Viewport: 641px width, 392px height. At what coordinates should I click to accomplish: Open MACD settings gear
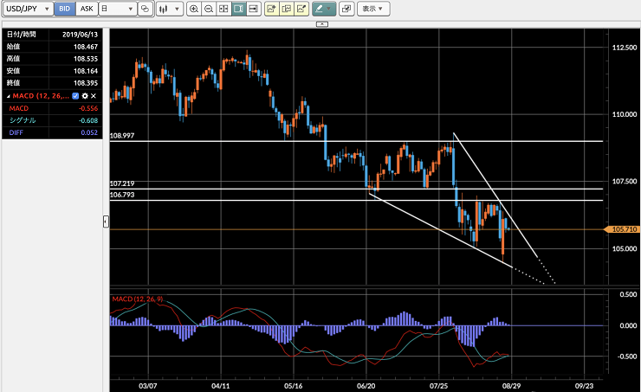[x=85, y=96]
